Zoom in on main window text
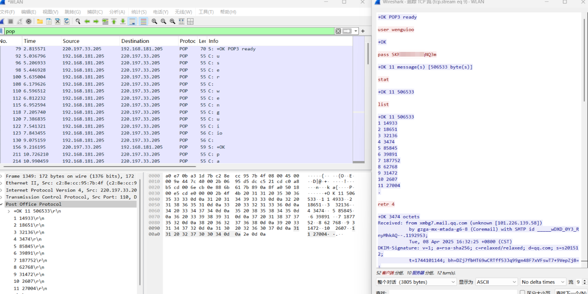Viewport: 588px width, 294px height. pyautogui.click(x=155, y=21)
